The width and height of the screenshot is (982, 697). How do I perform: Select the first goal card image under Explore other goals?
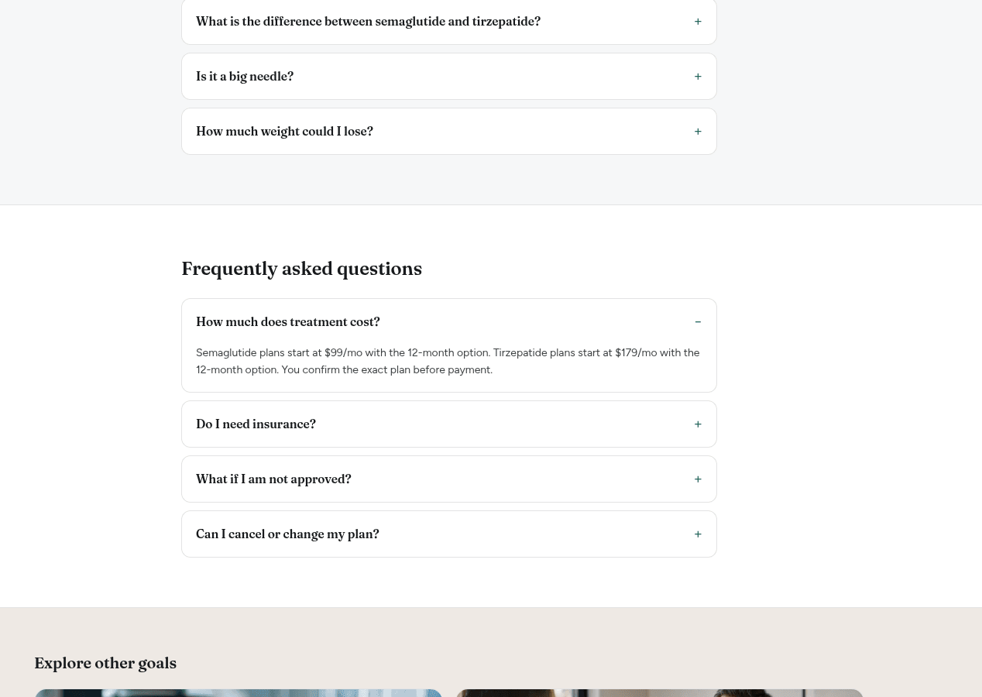pyautogui.click(x=239, y=693)
